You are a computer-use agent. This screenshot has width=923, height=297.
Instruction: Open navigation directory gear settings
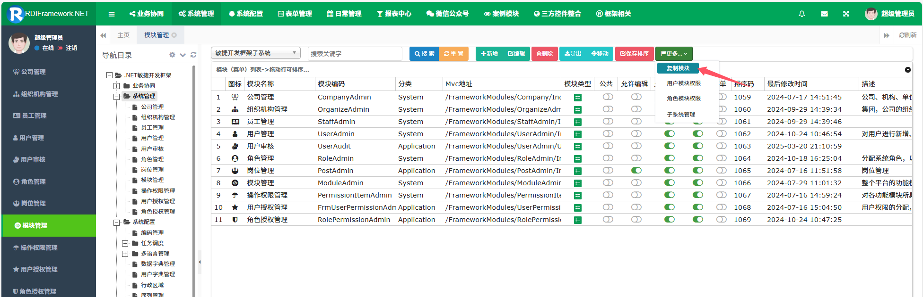click(172, 55)
